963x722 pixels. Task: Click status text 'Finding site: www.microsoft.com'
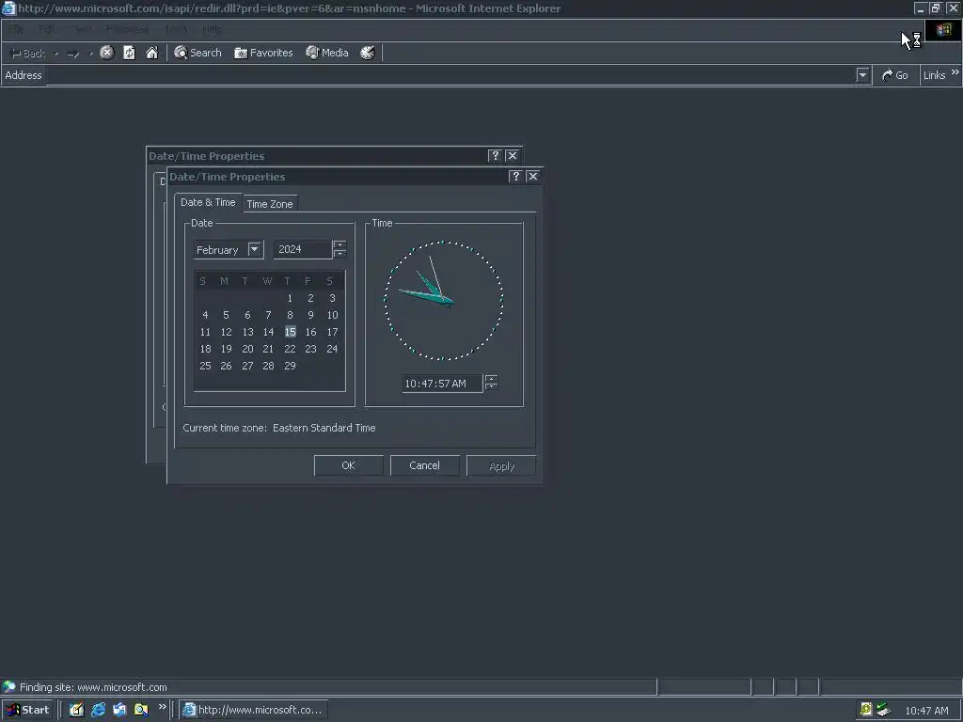click(93, 687)
